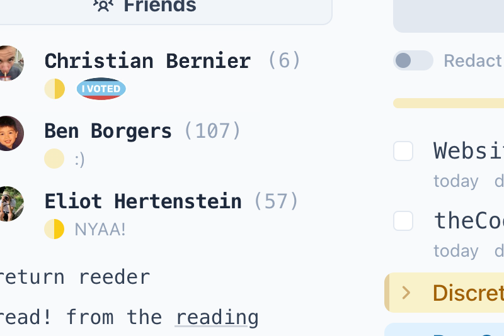
Task: Open Christian Bernier's name link
Action: [147, 60]
